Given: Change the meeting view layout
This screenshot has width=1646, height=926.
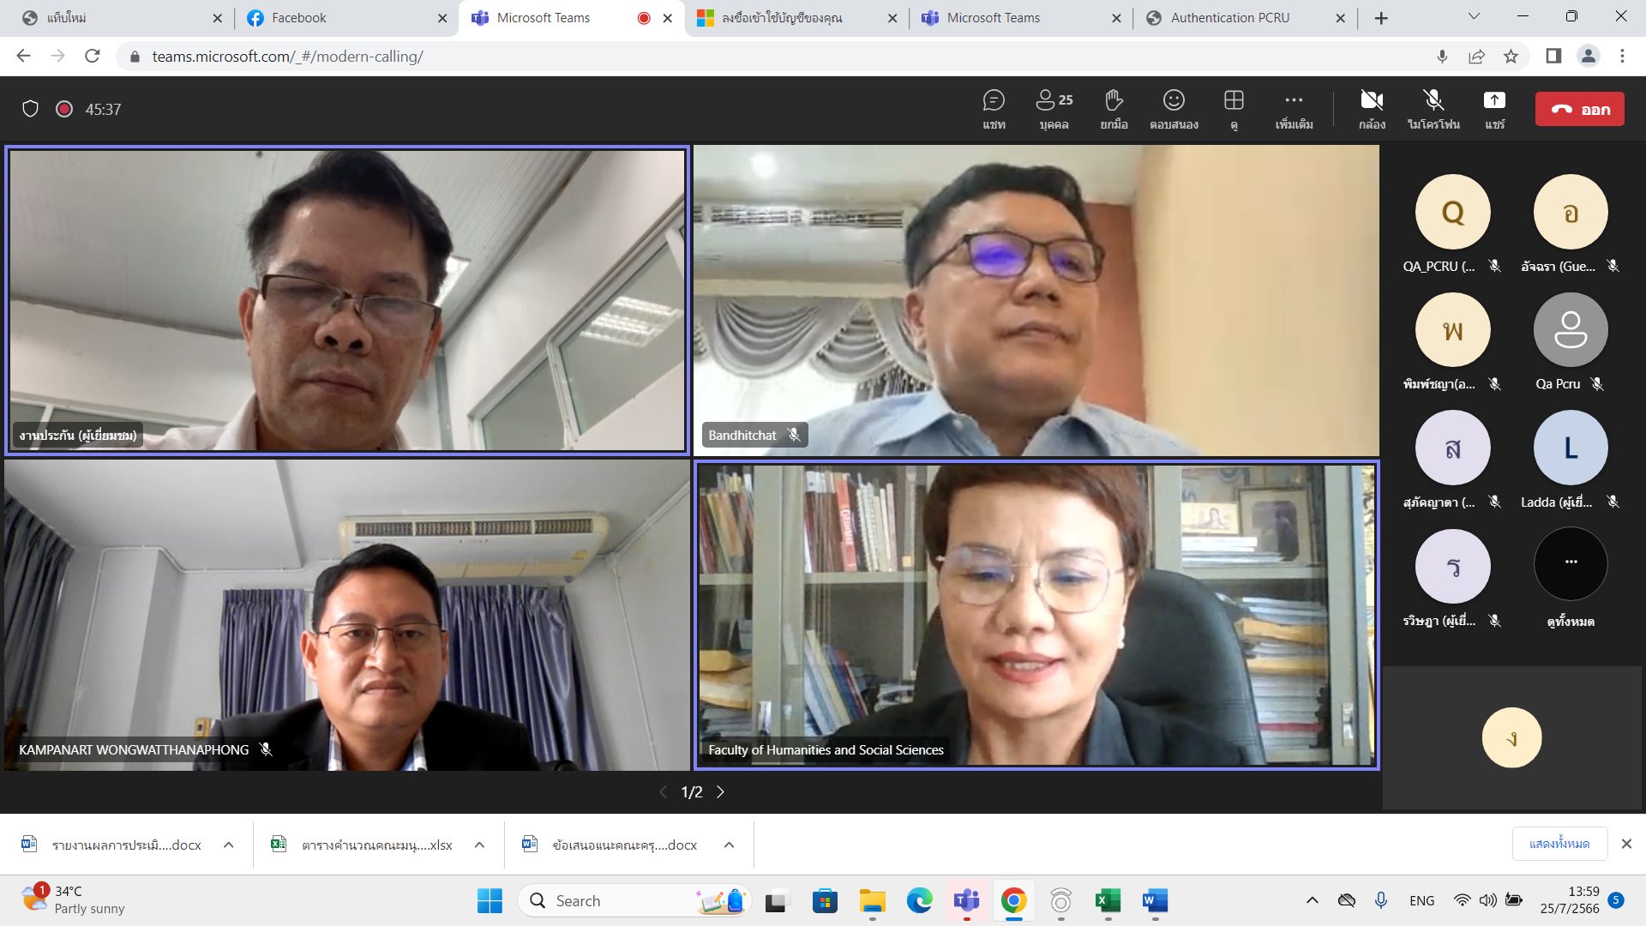Looking at the screenshot, I should pos(1234,109).
